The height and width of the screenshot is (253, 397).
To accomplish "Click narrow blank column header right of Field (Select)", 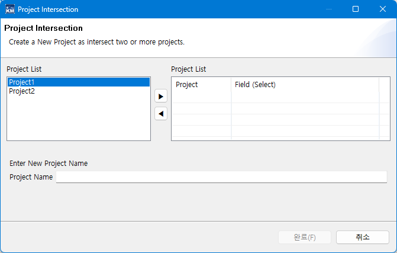I will [x=384, y=85].
